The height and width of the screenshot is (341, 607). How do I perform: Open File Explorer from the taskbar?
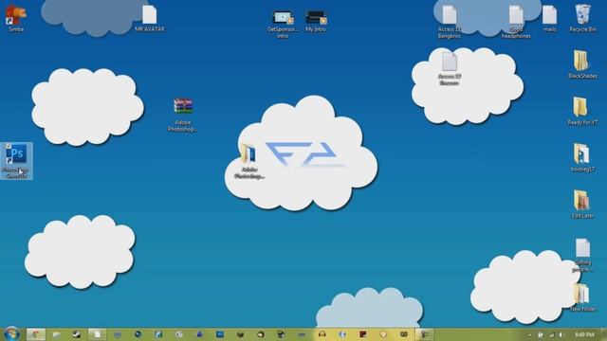click(56, 334)
